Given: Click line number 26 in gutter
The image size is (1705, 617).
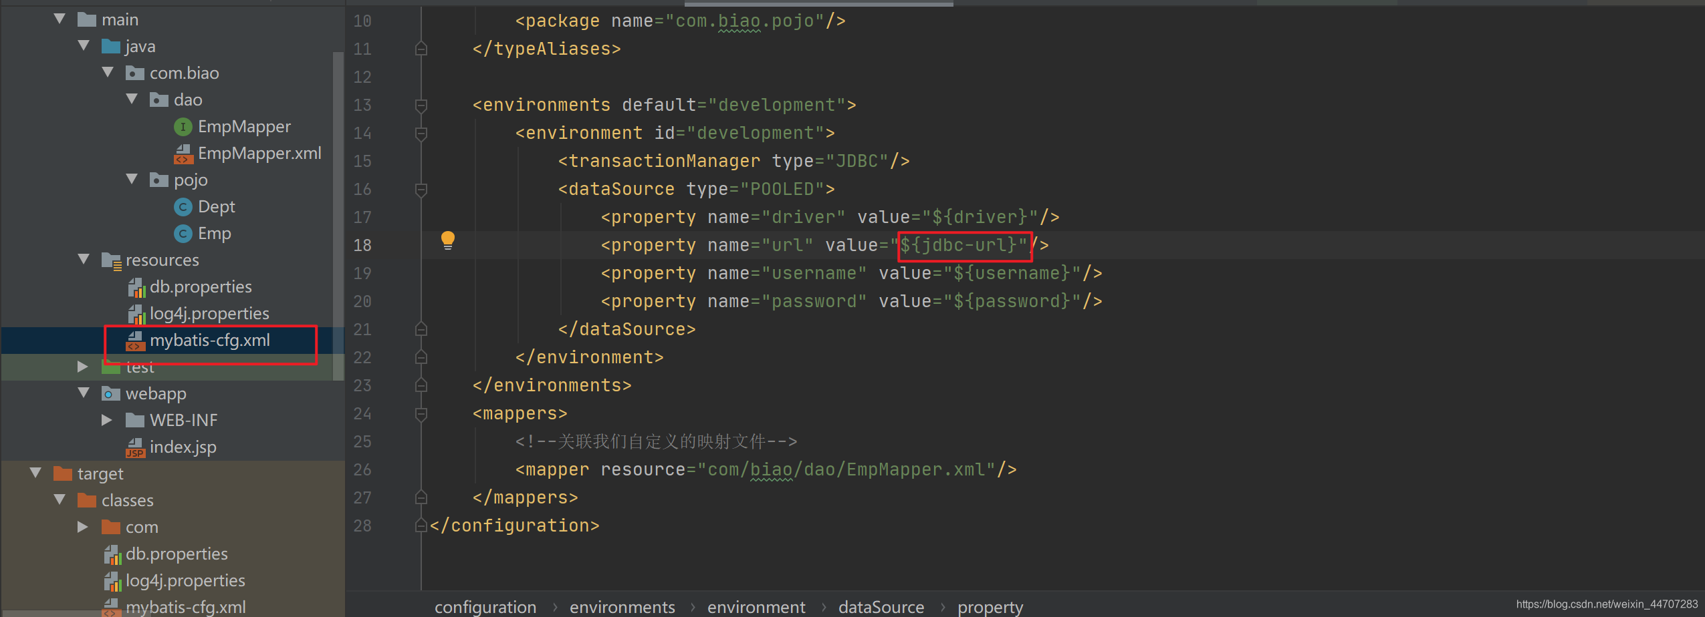Looking at the screenshot, I should coord(362,469).
